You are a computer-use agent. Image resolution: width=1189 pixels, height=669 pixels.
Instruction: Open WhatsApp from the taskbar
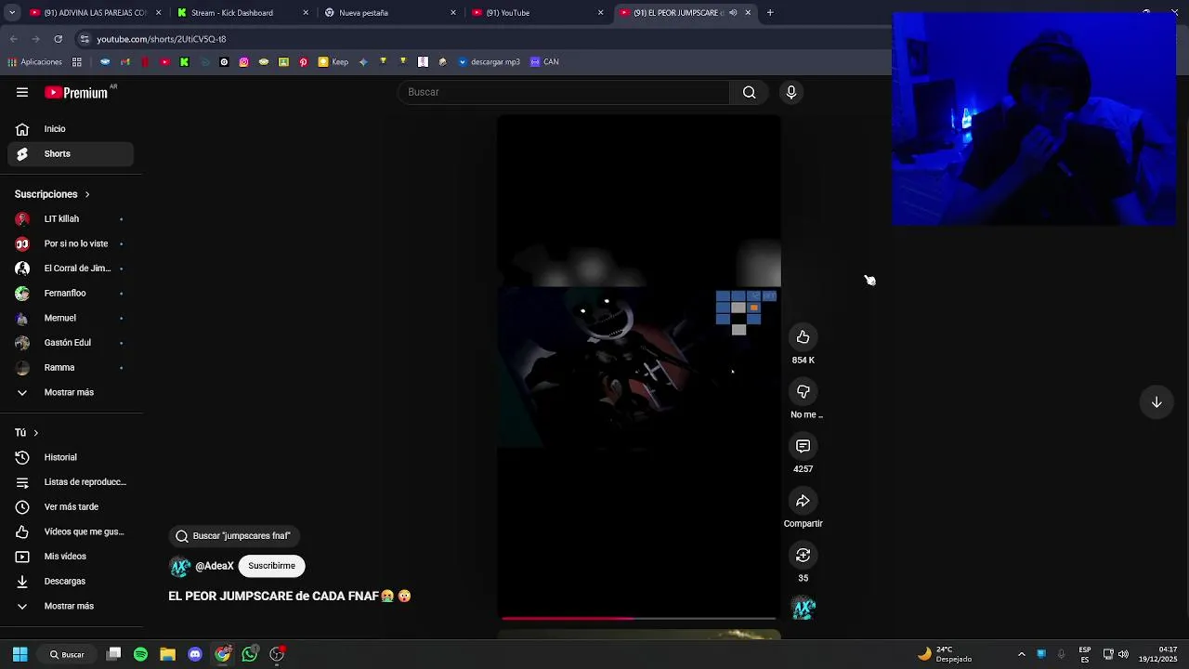250,654
